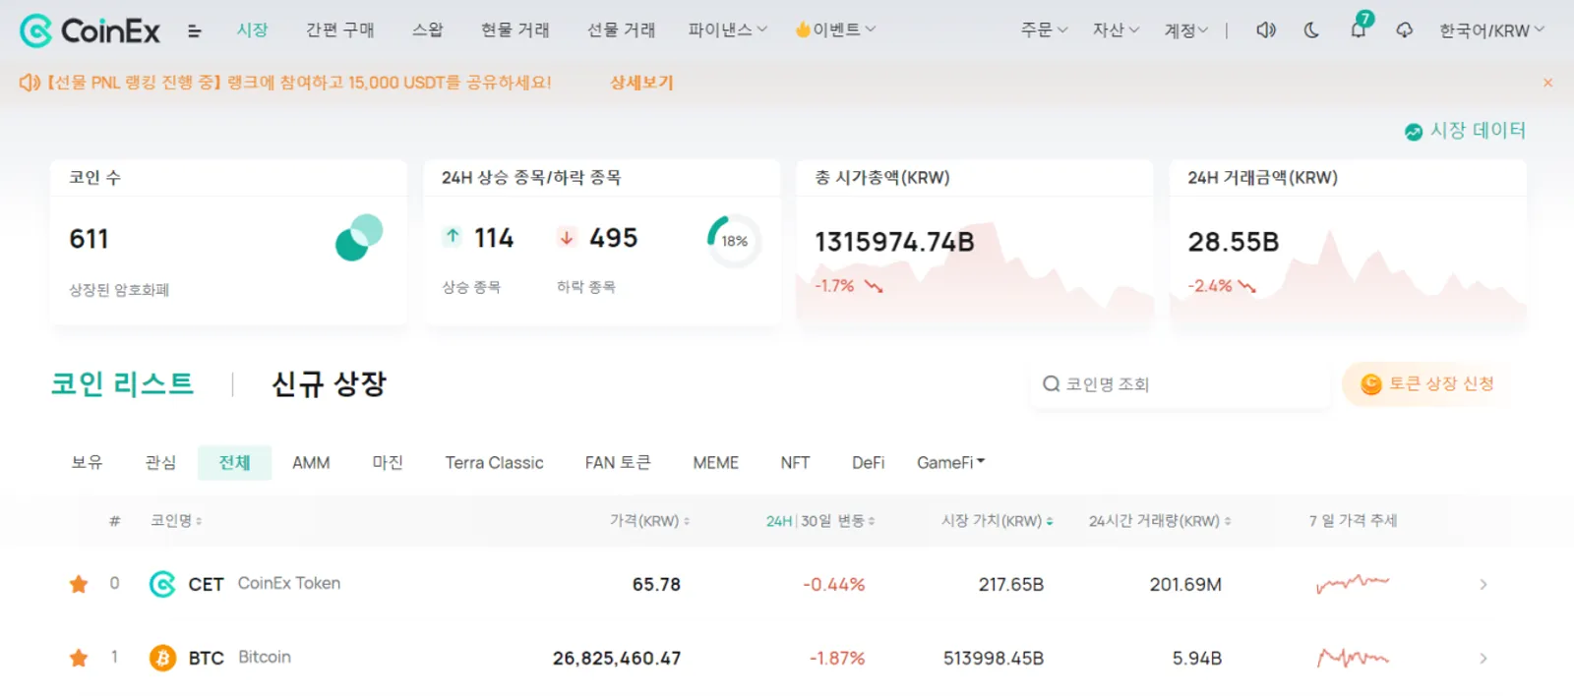
Task: Click the sound announcements icon
Action: (x=1266, y=30)
